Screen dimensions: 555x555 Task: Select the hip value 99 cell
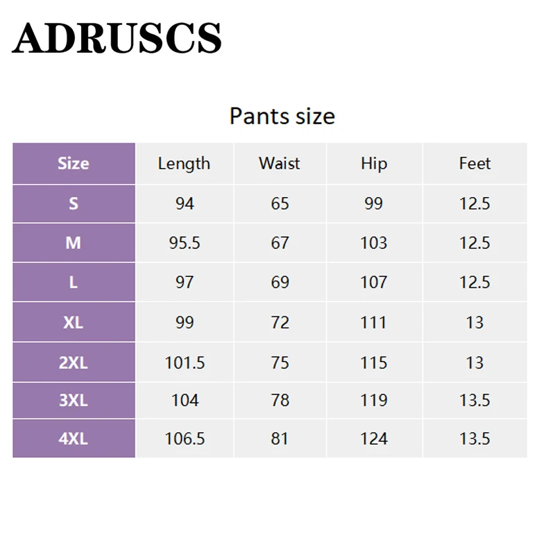coord(374,204)
